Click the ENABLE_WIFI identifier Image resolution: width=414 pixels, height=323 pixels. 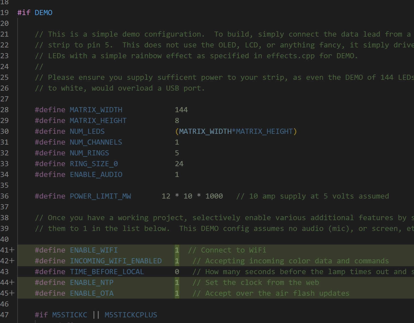point(94,250)
